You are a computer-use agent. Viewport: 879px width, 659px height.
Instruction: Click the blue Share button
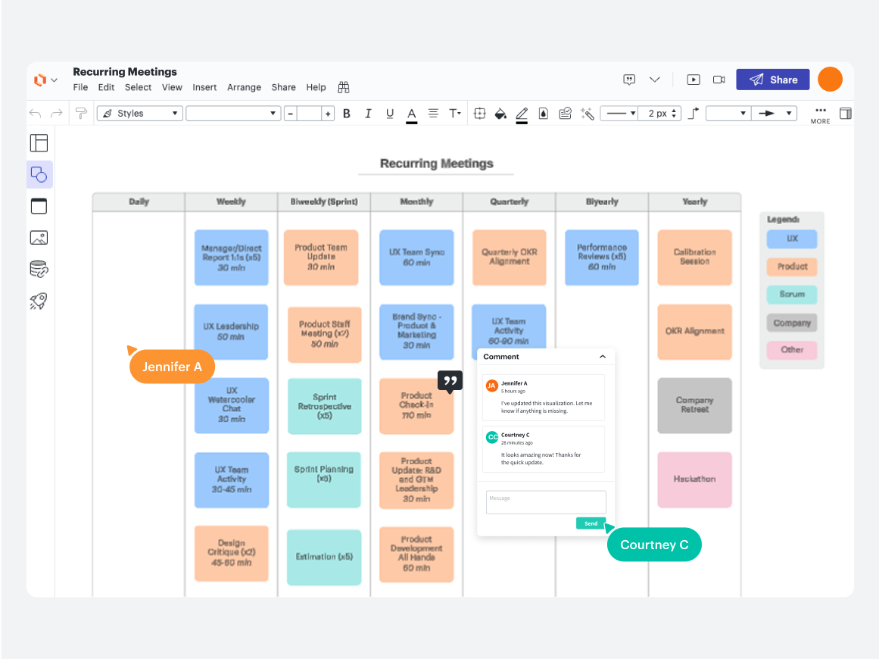click(x=772, y=80)
